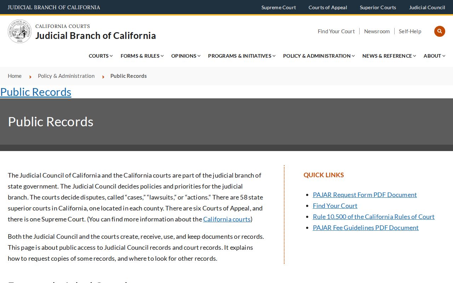Click the underlined blue Public Records heading link
Image resolution: width=453 pixels, height=283 pixels.
pos(36,92)
